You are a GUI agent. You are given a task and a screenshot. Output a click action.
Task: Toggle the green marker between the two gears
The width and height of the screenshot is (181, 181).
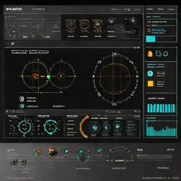tap(48, 77)
